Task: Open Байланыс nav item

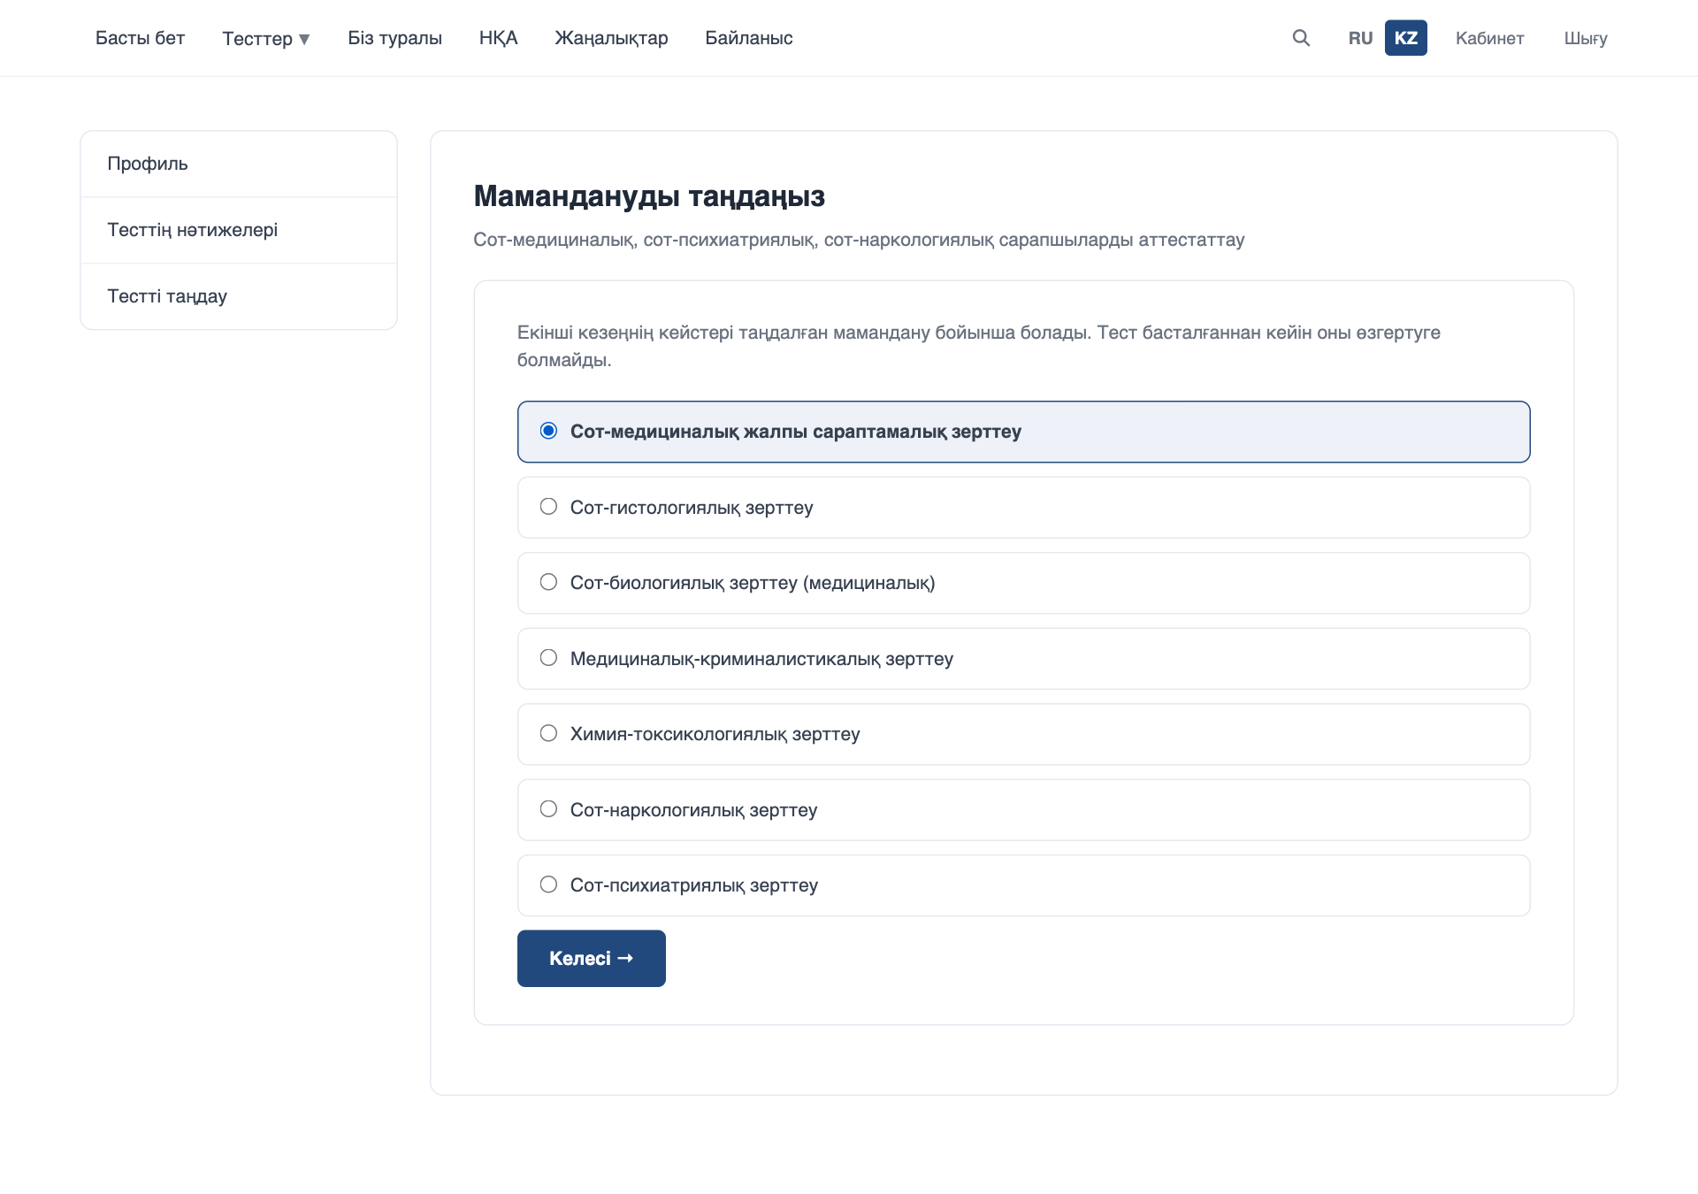Action: coord(748,38)
